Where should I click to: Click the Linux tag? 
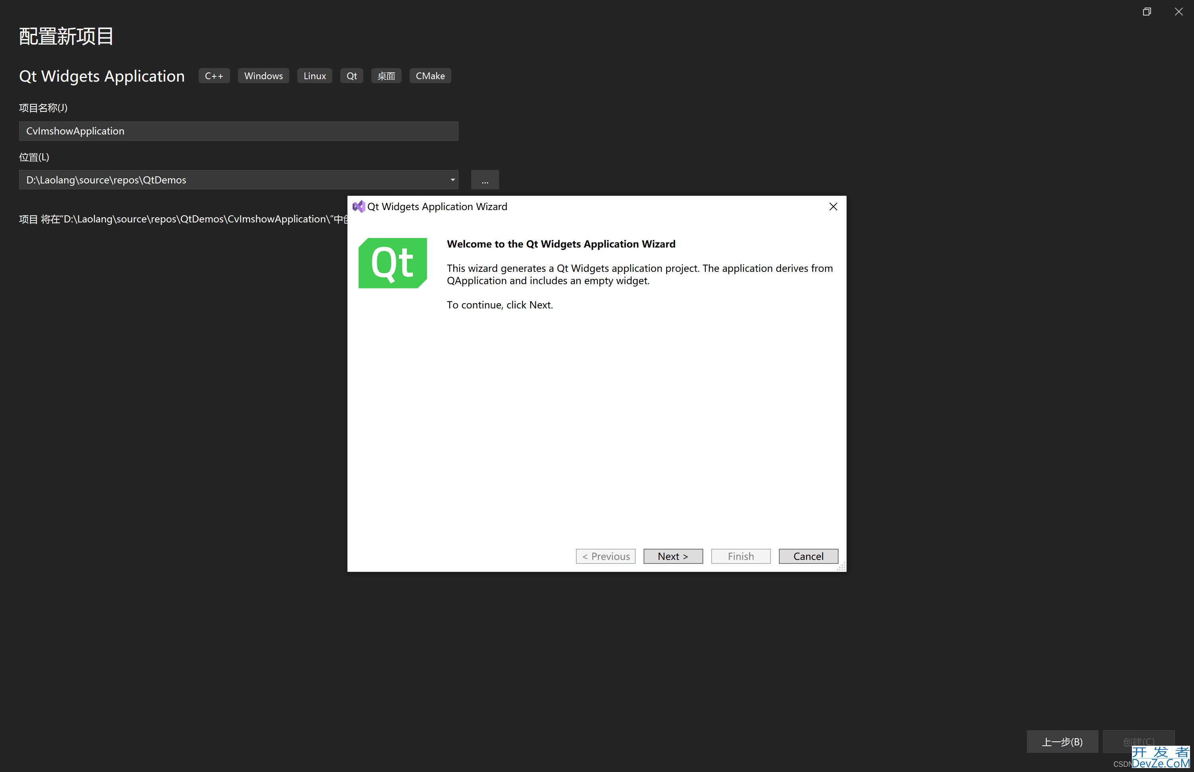click(x=315, y=76)
